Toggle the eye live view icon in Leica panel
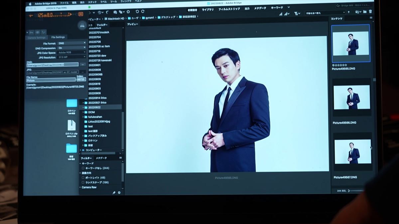 38,33
